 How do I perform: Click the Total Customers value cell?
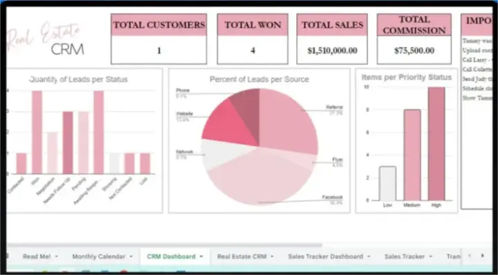coord(159,51)
